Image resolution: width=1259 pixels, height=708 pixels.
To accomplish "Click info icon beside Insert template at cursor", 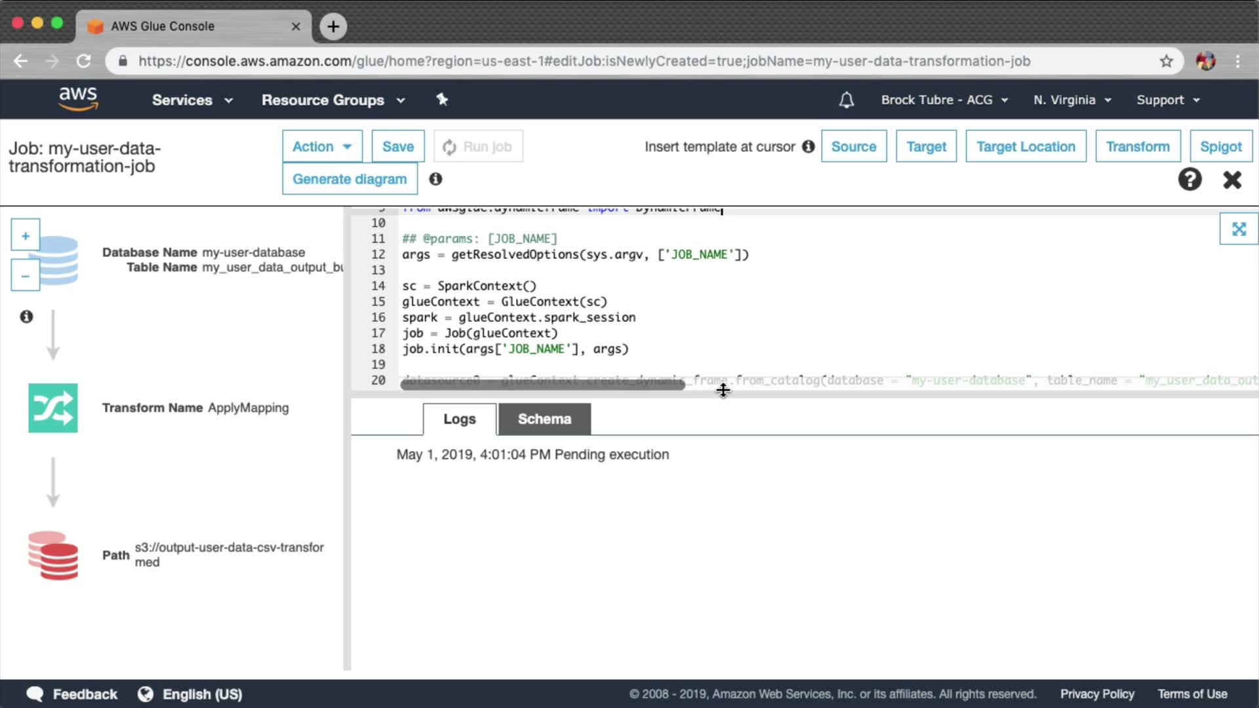I will (808, 146).
